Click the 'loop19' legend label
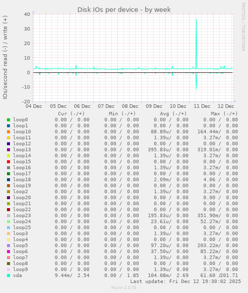The image size is (248, 293). click(x=22, y=185)
